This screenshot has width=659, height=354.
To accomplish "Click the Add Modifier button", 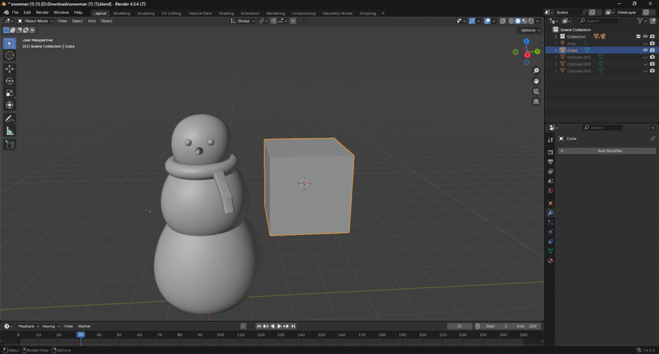I will pyautogui.click(x=607, y=151).
